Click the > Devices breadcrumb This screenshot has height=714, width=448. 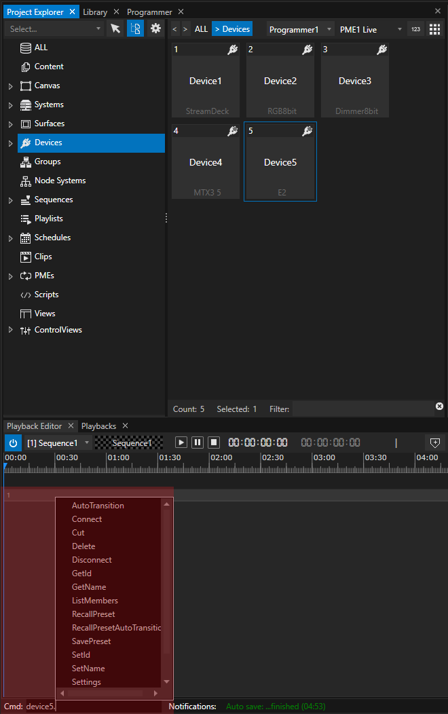tap(232, 29)
